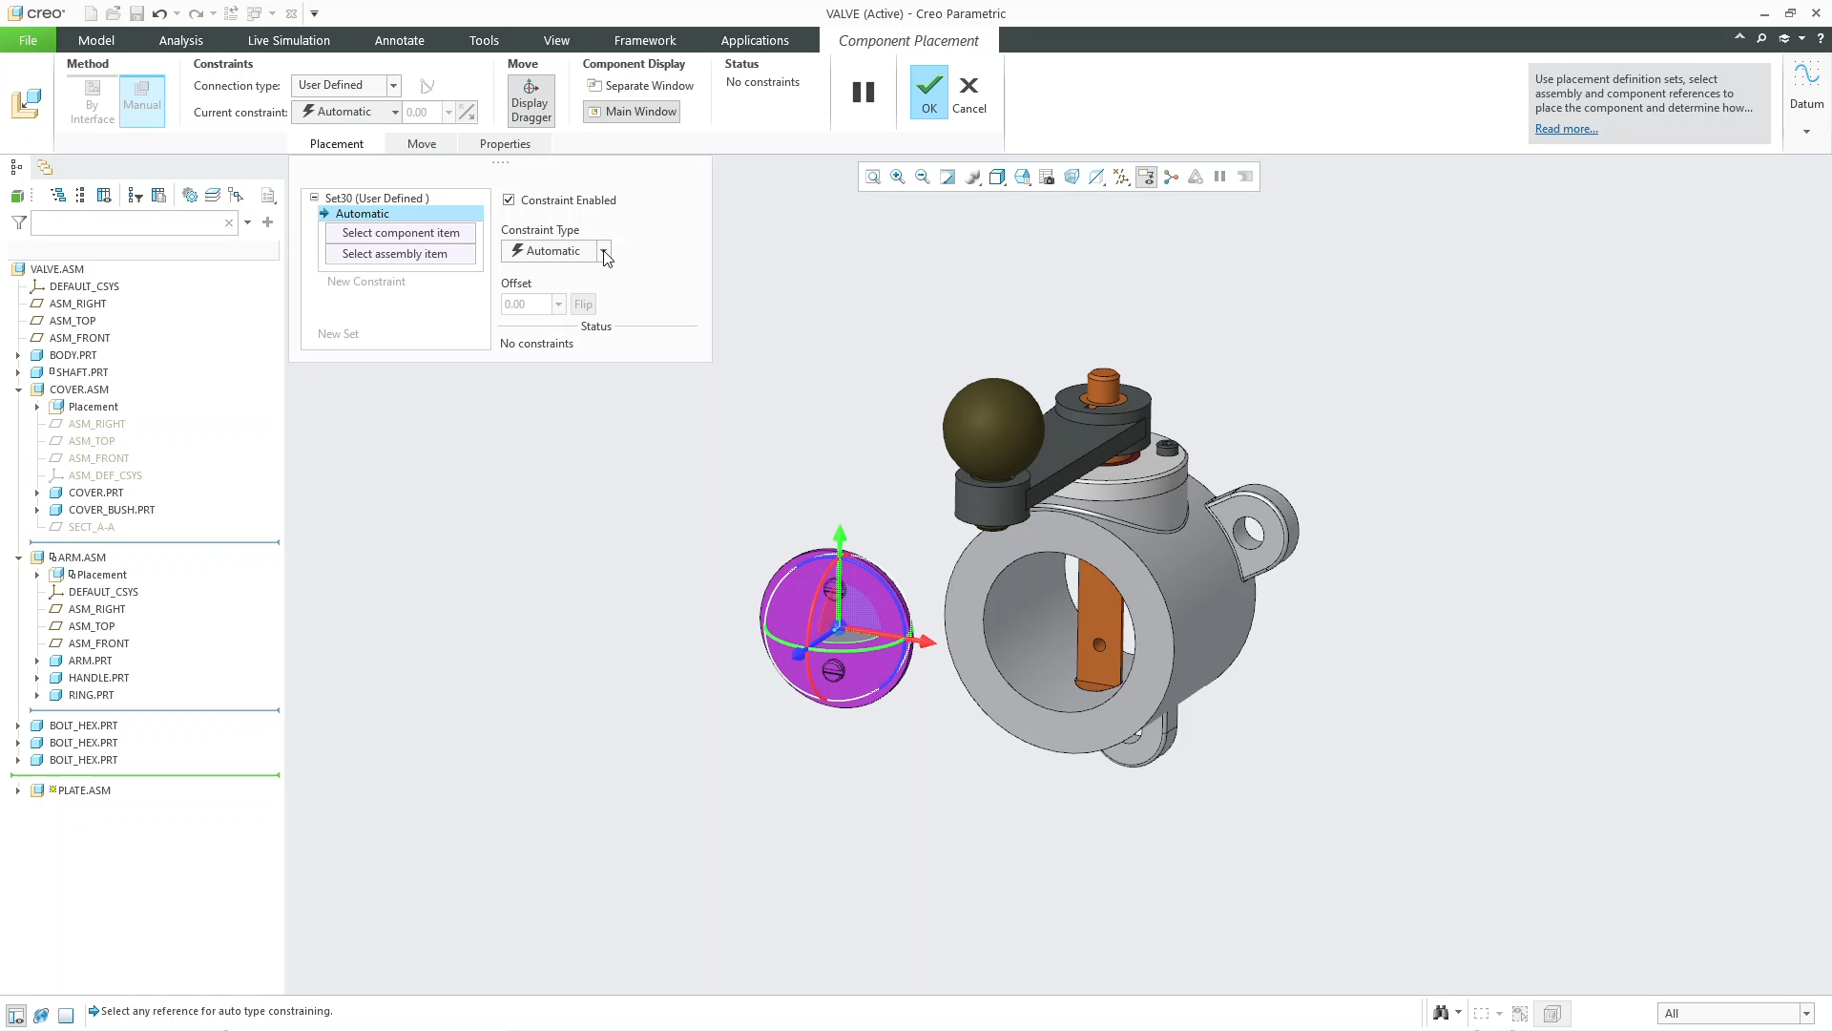Open Saved Orientations icon in graphics toolbar
The height and width of the screenshot is (1031, 1832).
pos(1022,177)
